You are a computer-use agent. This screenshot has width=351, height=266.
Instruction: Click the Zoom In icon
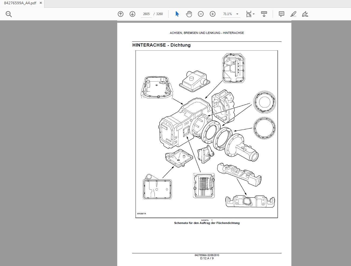click(x=213, y=14)
